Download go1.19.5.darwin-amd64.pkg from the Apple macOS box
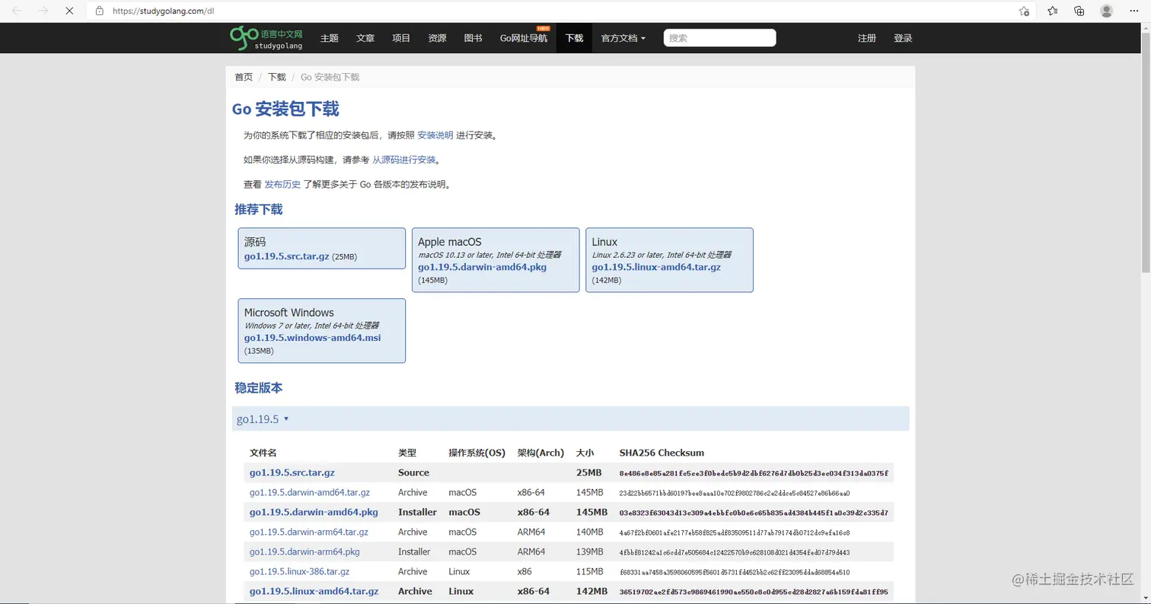This screenshot has height=604, width=1151. (x=482, y=267)
